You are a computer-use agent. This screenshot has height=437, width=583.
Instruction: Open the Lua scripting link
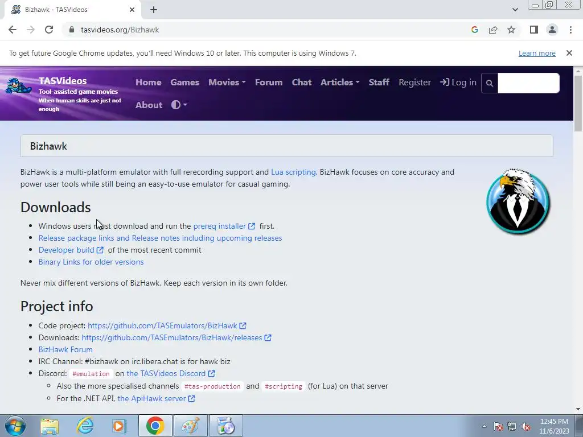293,172
